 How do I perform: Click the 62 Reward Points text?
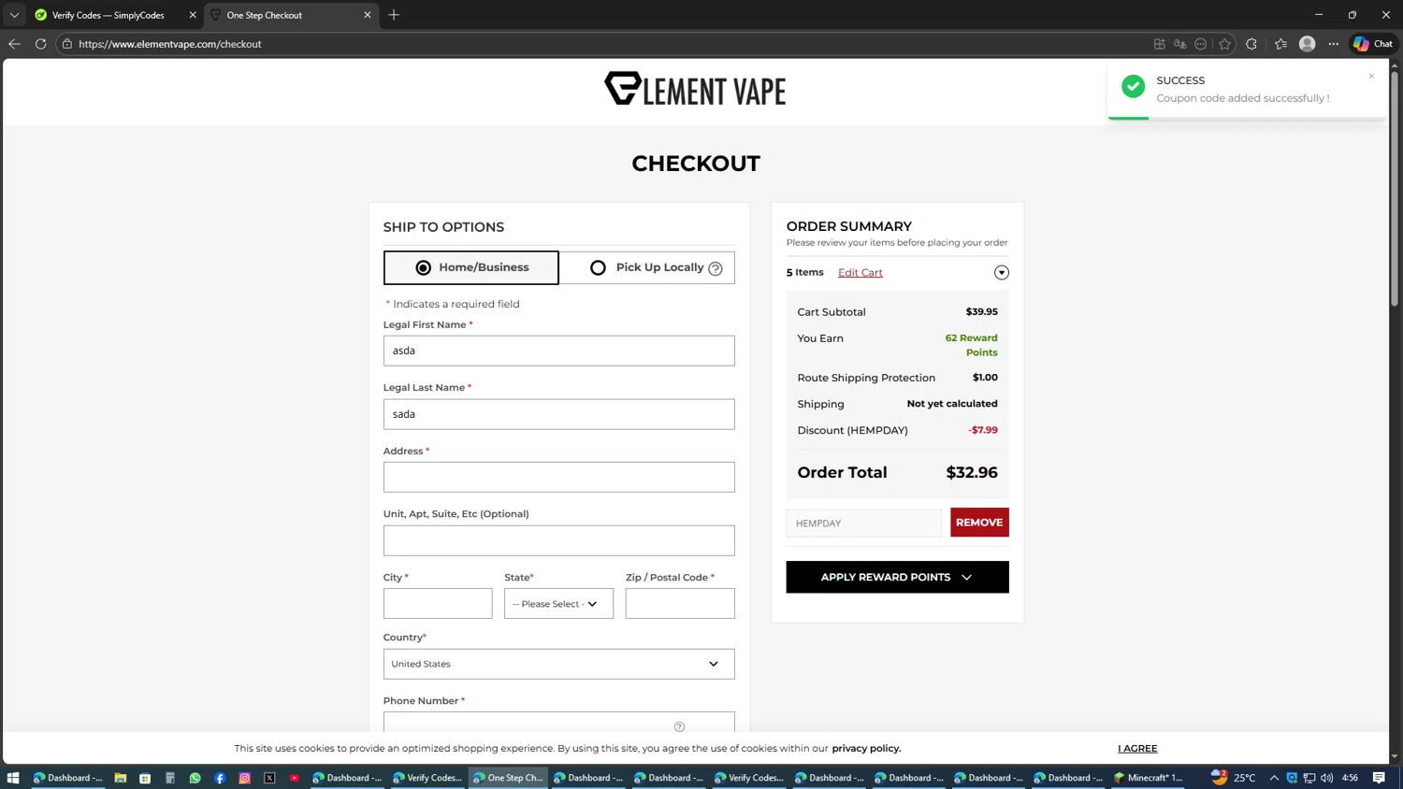point(972,345)
